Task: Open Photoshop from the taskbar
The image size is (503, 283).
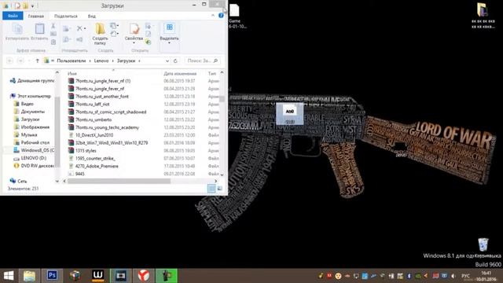Action: 52,276
